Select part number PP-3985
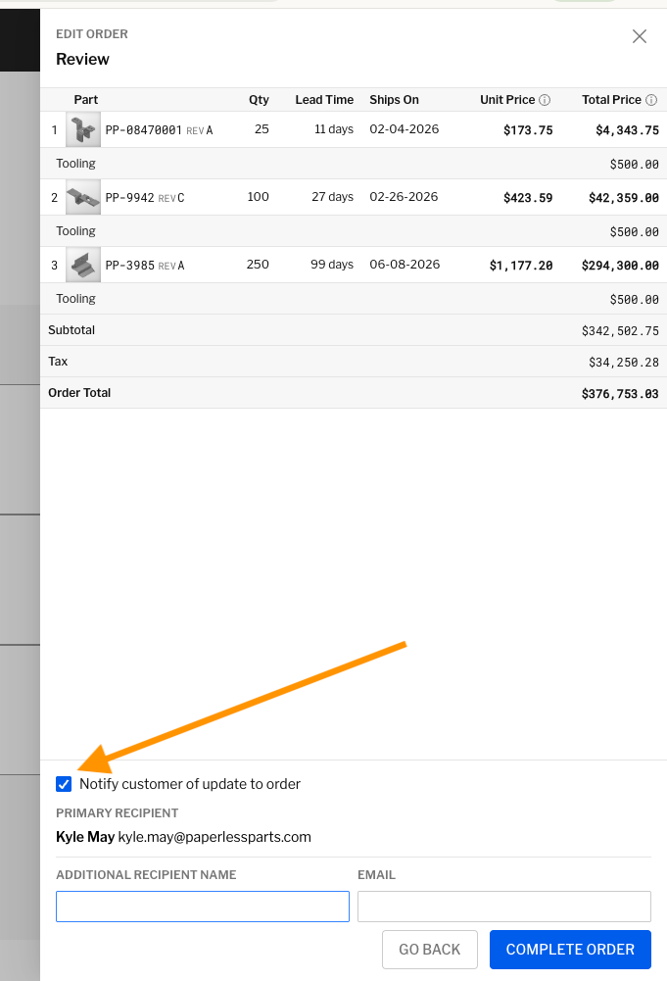667x981 pixels. click(129, 266)
